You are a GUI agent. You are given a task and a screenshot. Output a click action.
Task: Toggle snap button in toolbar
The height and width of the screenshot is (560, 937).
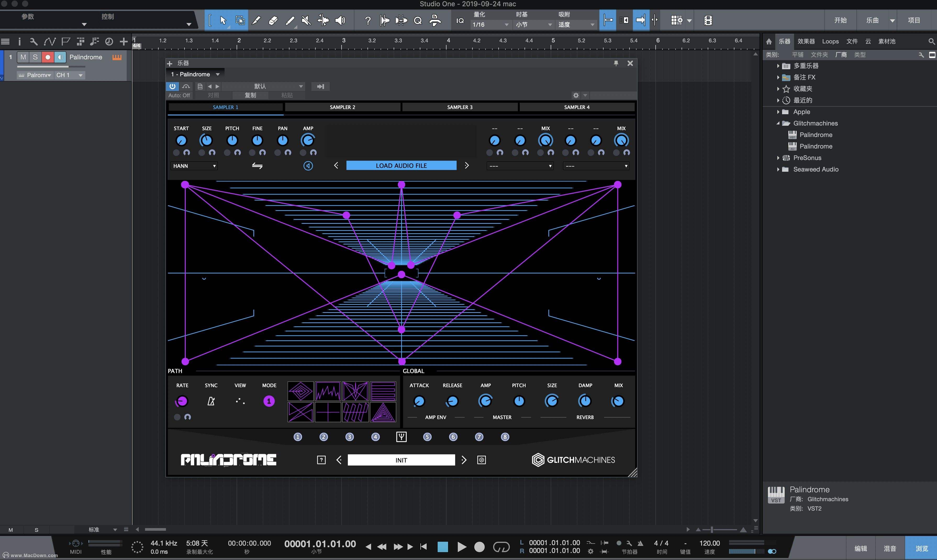coord(608,20)
